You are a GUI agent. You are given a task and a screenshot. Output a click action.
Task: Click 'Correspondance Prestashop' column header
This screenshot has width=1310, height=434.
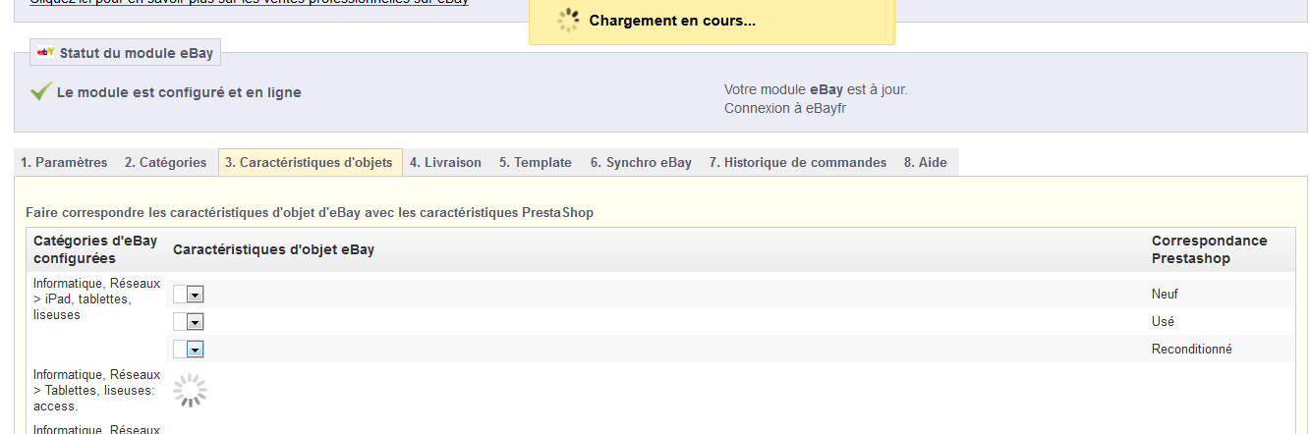pos(1210,249)
